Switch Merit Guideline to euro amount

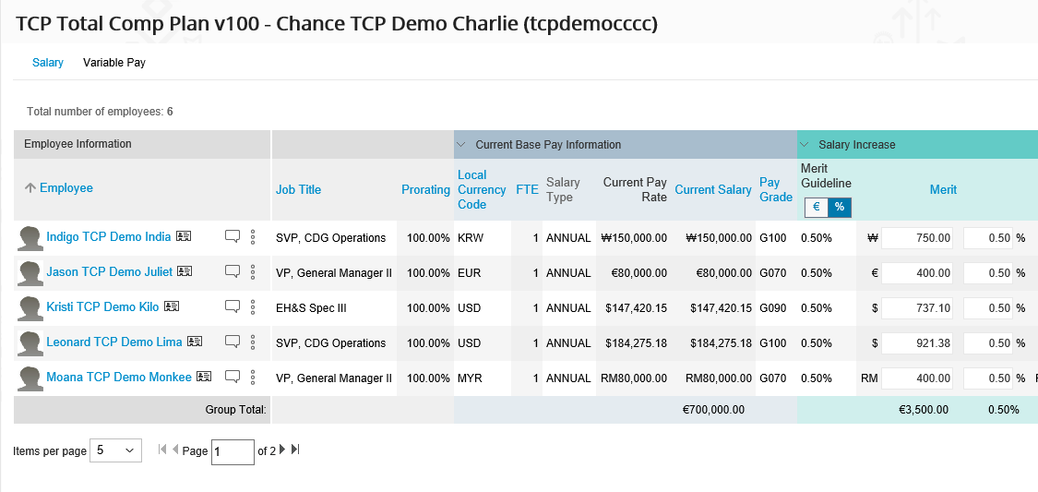[x=817, y=208]
